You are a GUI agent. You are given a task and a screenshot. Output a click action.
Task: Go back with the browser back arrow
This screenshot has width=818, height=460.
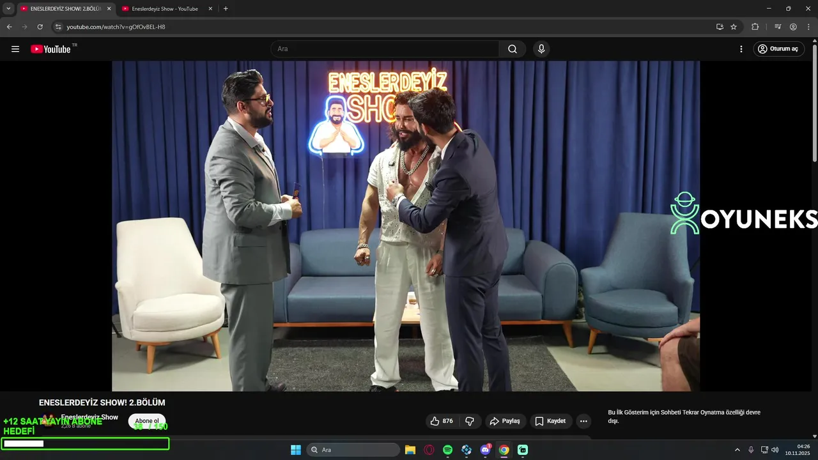pos(9,27)
